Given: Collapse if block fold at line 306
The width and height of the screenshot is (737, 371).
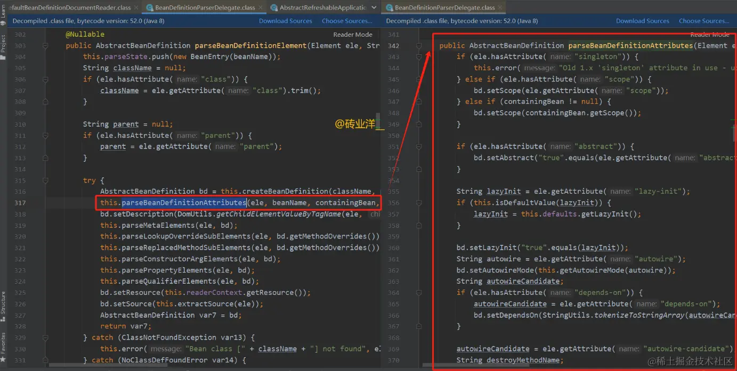Looking at the screenshot, I should point(45,79).
